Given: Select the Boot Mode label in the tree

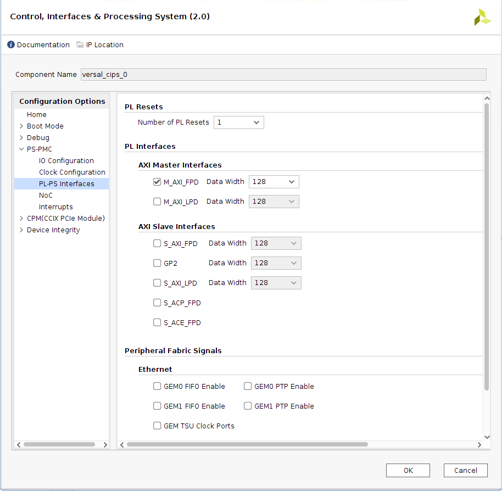Looking at the screenshot, I should click(45, 126).
